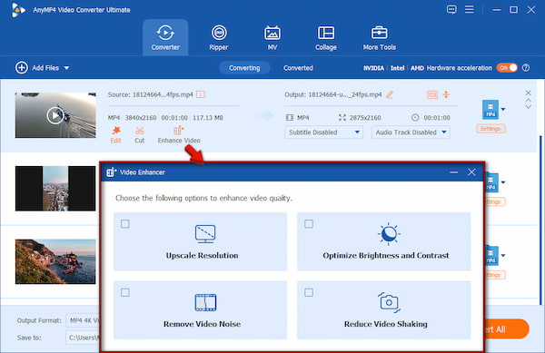The image size is (545, 353).
Task: Open the Collage tab
Action: coord(326,37)
